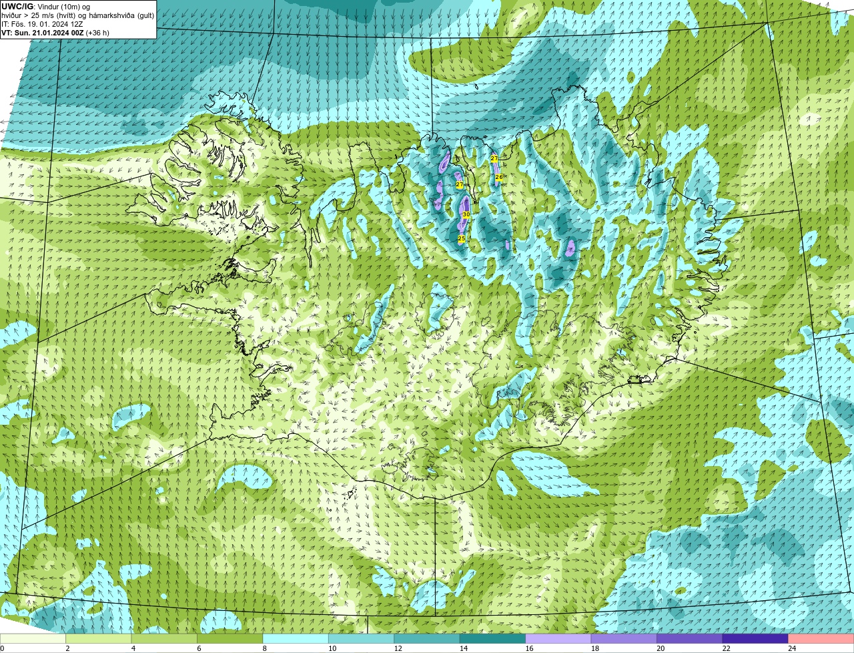Pick the 22–24 m/s dark indigo legend swatch

[x=755, y=639]
